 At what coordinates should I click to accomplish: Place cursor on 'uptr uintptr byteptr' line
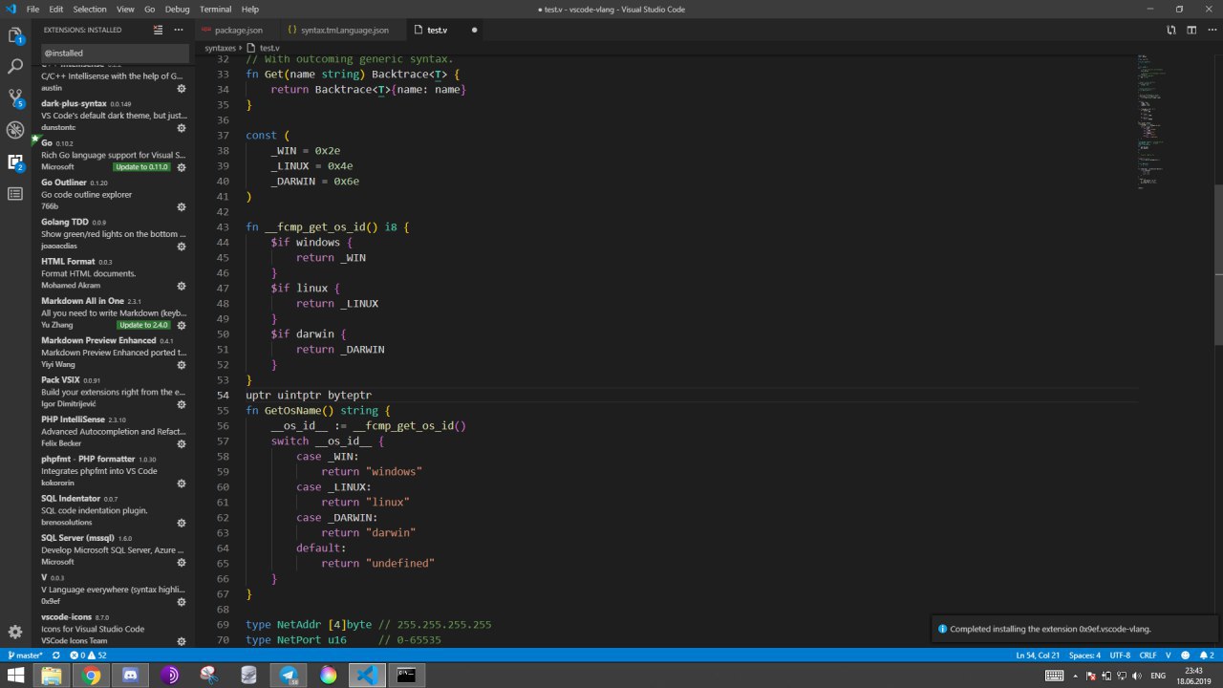coord(309,395)
